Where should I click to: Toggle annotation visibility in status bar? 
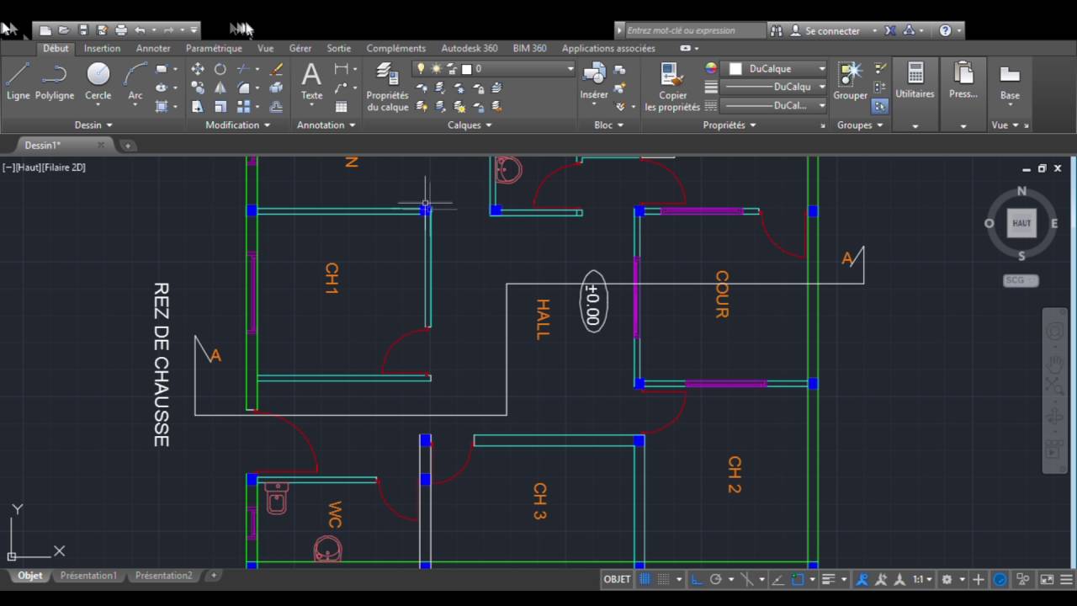pos(862,579)
